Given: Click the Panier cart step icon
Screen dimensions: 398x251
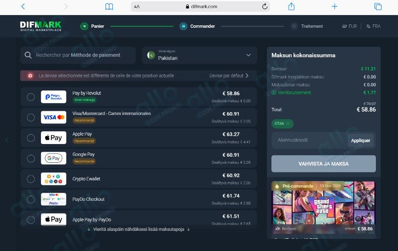Looking at the screenshot, I should (84, 26).
